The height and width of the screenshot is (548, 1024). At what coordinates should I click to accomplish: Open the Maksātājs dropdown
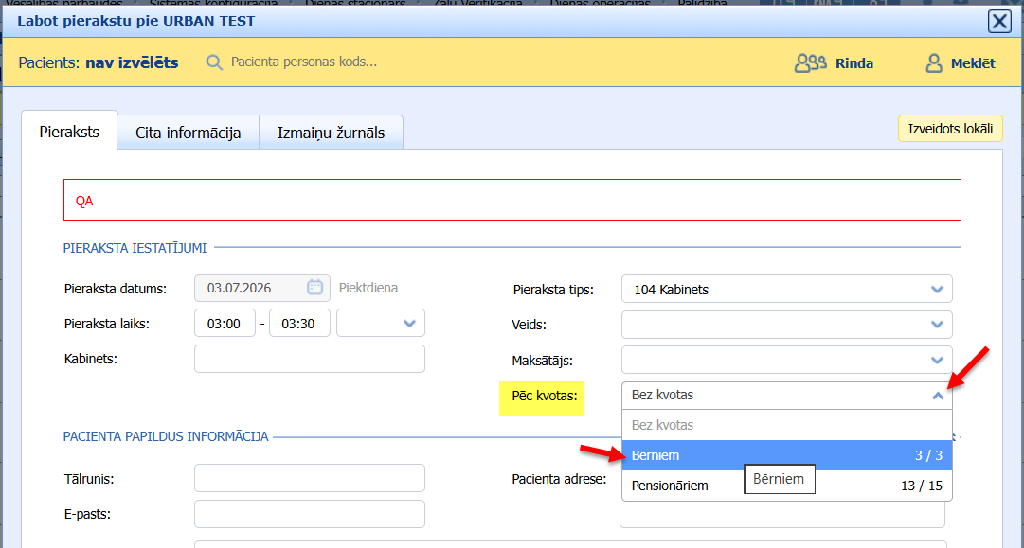[x=787, y=360]
